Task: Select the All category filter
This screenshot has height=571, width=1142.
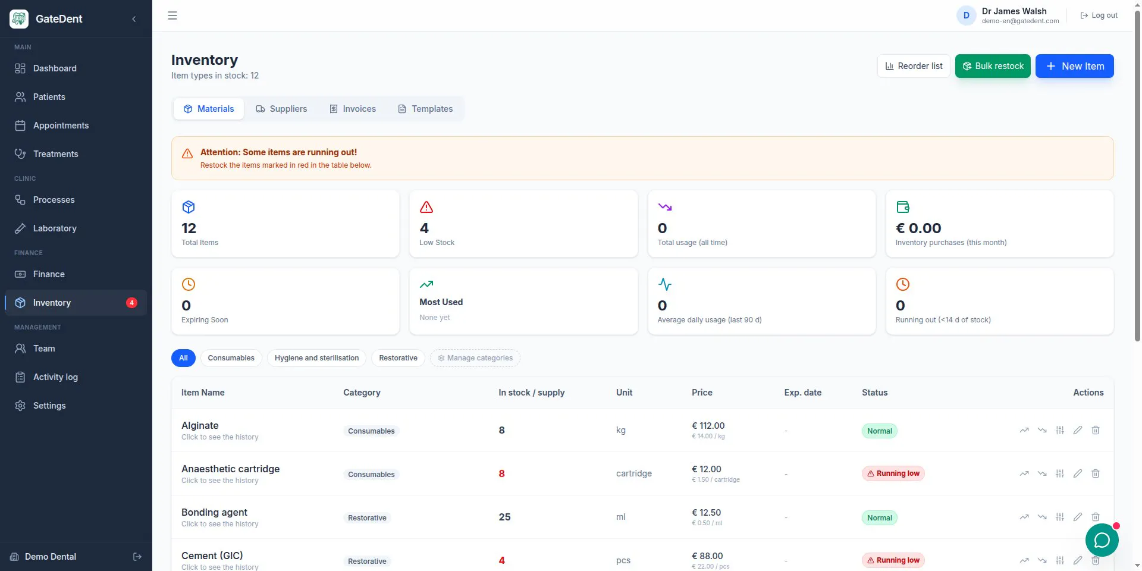Action: tap(183, 358)
